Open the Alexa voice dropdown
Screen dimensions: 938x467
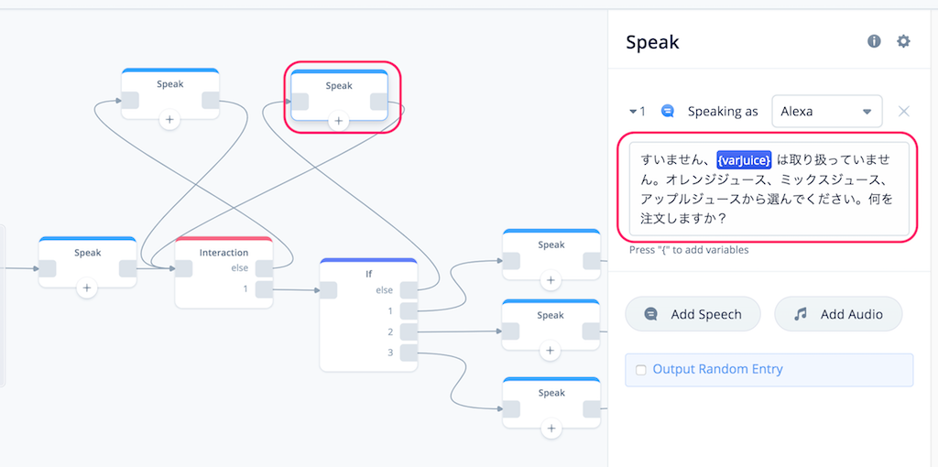(827, 111)
